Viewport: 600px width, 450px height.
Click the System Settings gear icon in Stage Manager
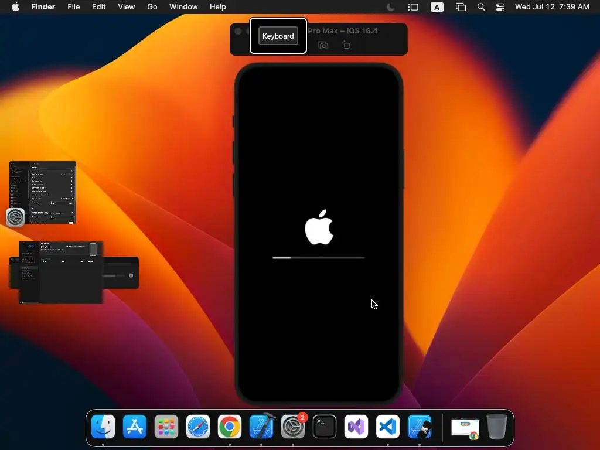pyautogui.click(x=15, y=217)
